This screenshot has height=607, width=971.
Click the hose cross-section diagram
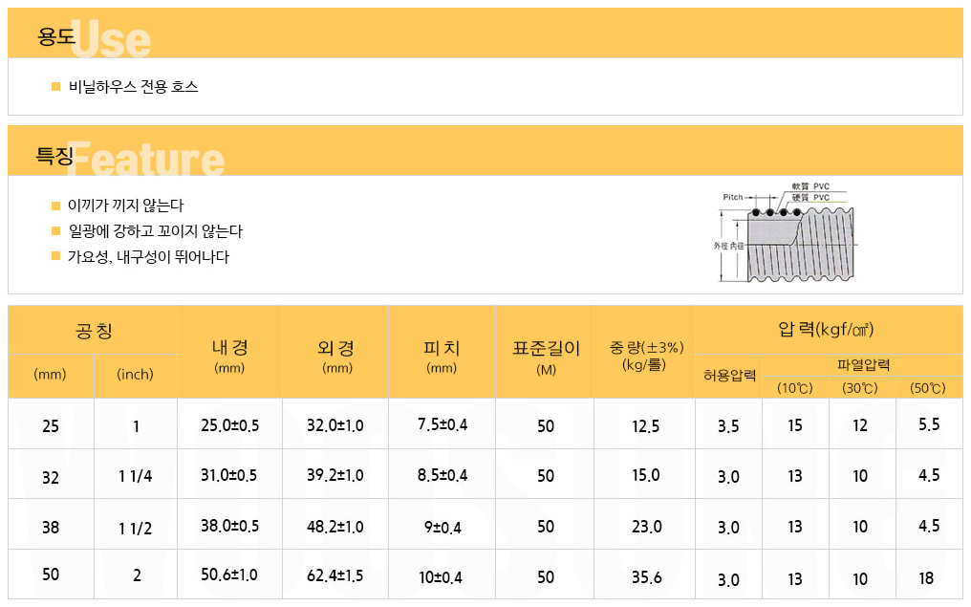point(784,232)
